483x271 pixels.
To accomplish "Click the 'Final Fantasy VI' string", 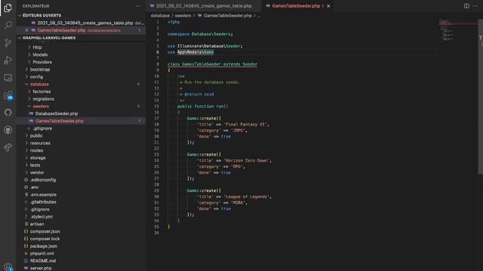I will pyautogui.click(x=245, y=124).
